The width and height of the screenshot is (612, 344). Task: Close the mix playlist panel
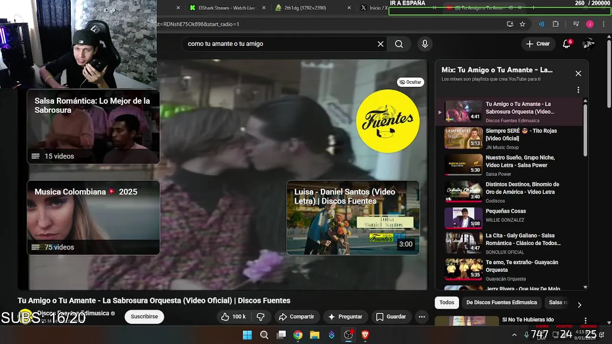[x=578, y=74]
